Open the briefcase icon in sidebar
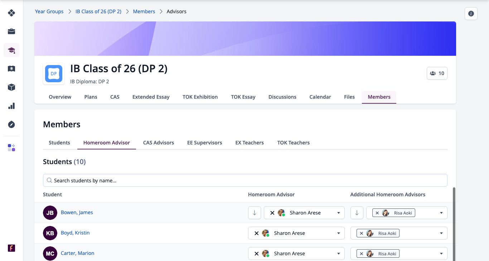 click(11, 31)
